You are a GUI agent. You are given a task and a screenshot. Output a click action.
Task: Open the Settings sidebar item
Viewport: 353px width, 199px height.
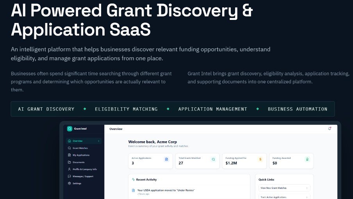pyautogui.click(x=84, y=183)
